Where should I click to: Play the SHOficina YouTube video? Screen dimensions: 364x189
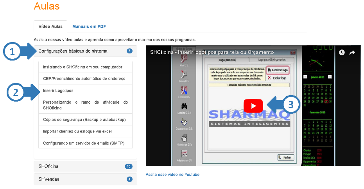pyautogui.click(x=253, y=106)
